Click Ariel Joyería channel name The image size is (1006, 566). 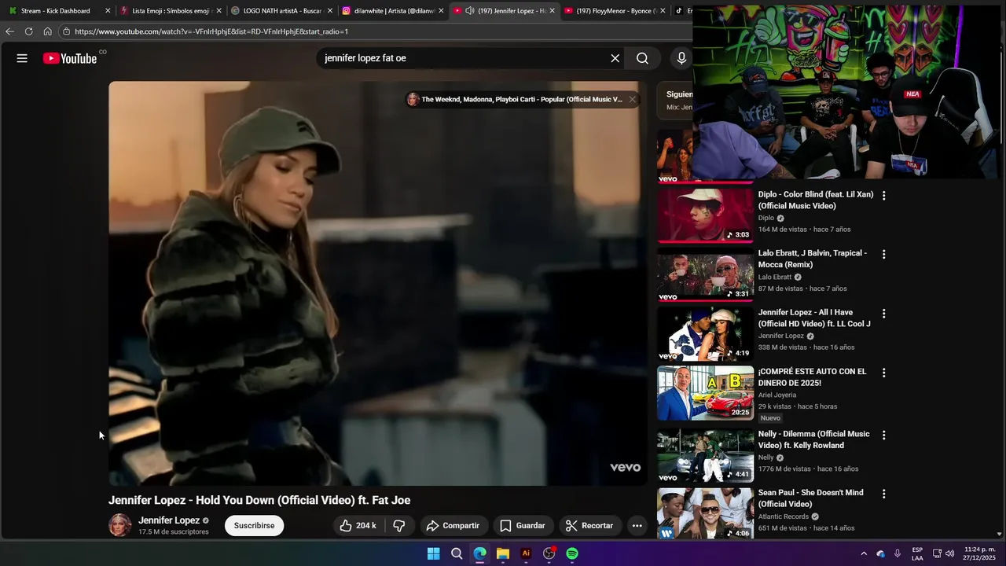pos(777,395)
